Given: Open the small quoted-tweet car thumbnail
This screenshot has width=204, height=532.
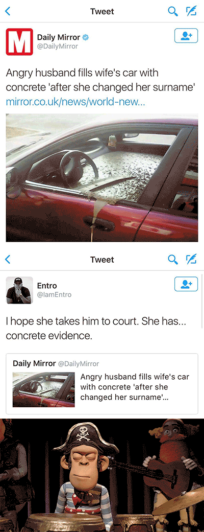Looking at the screenshot, I should pos(44,389).
